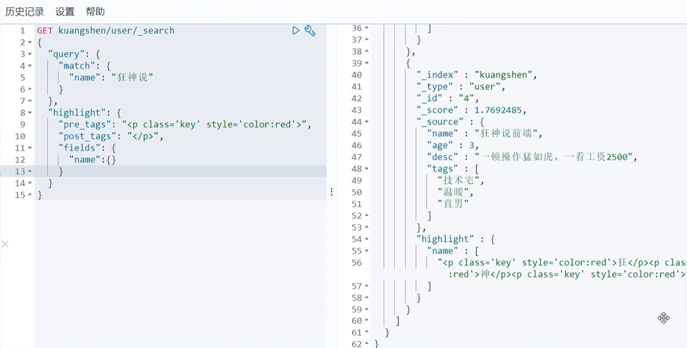Click the "name":{} fields entry

(93, 160)
